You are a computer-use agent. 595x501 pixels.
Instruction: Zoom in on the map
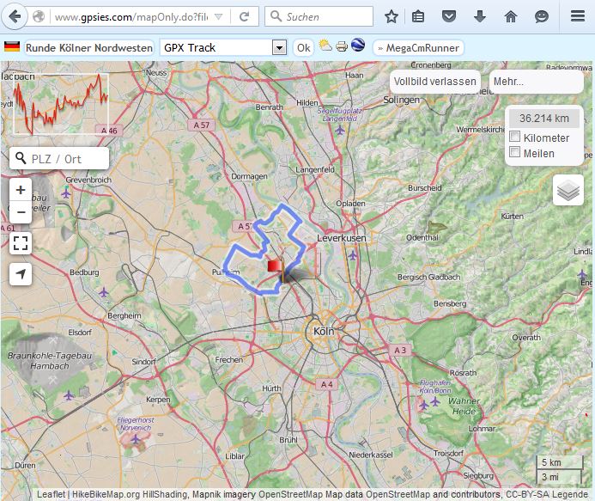pyautogui.click(x=21, y=190)
